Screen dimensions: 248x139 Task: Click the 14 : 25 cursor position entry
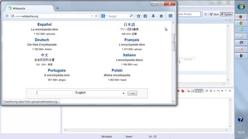tap(152, 137)
